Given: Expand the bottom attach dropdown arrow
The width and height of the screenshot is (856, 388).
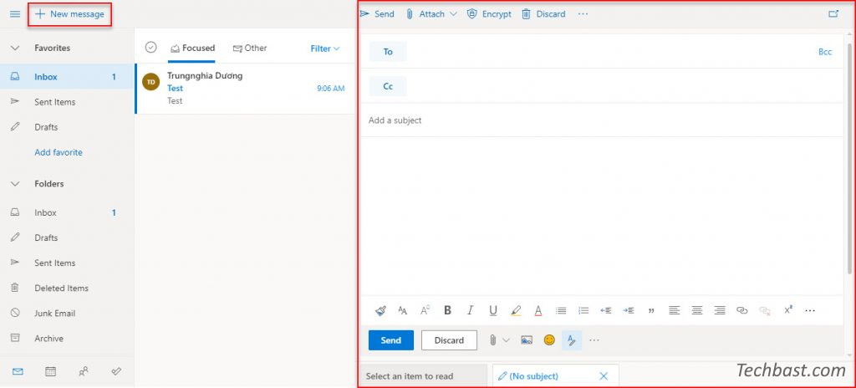Looking at the screenshot, I should 506,339.
